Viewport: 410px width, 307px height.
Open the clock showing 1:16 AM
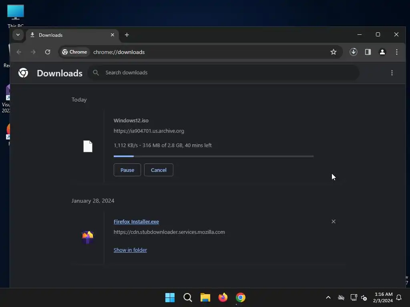point(383,297)
